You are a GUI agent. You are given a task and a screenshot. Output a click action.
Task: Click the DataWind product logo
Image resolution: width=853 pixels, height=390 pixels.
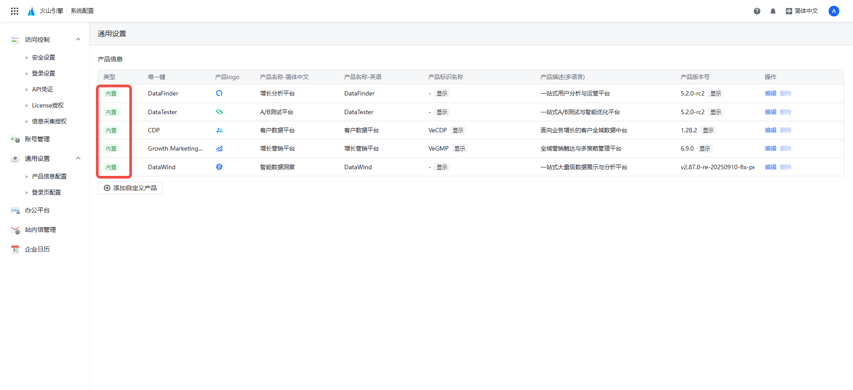pos(219,167)
